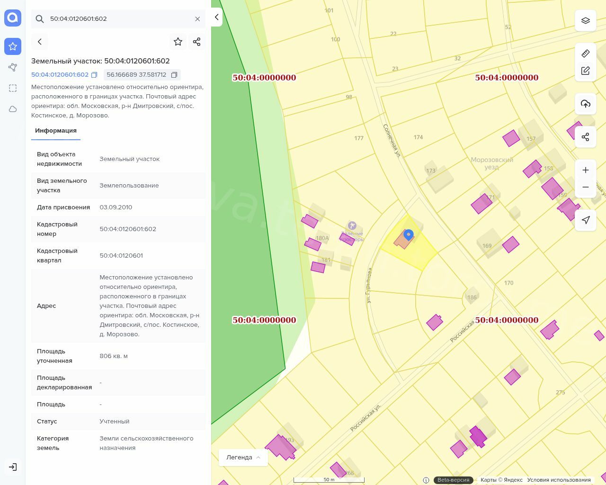This screenshot has width=606, height=485.
Task: Open the map layers selector
Action: point(586,21)
